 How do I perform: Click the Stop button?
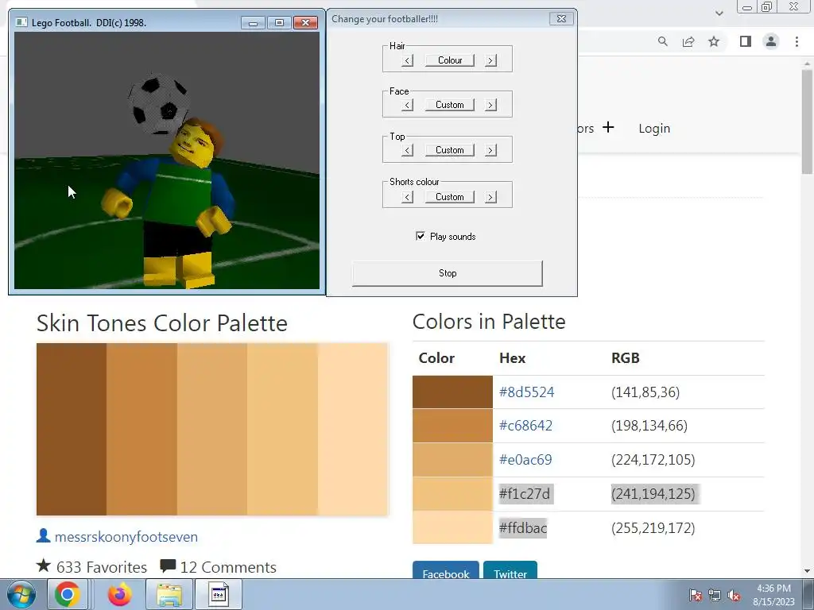click(448, 273)
